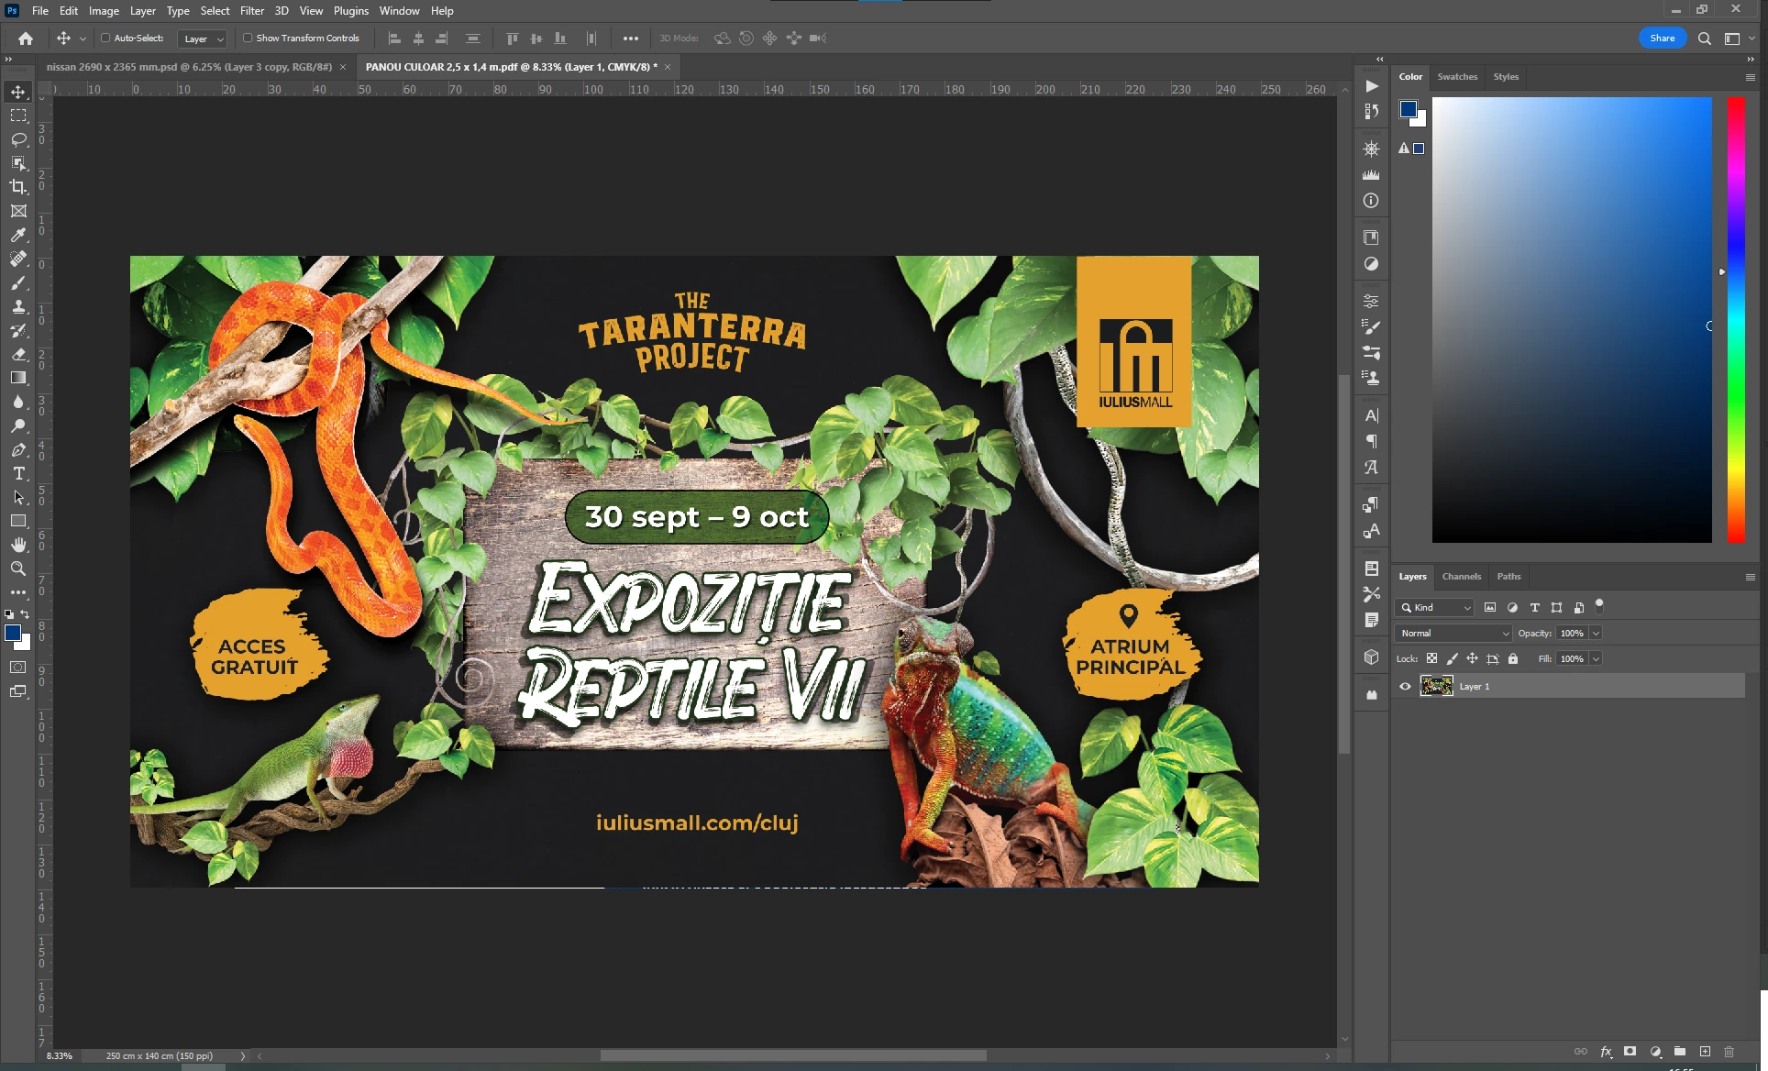This screenshot has height=1071, width=1768.
Task: Click the delete layer trash icon
Action: click(1729, 1052)
